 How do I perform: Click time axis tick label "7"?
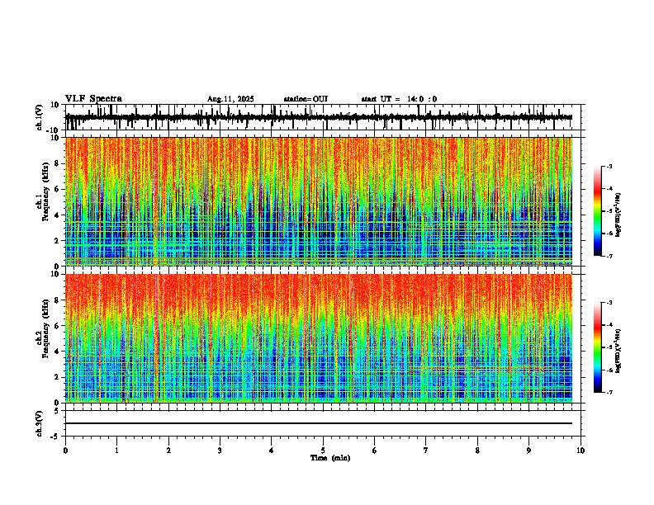pos(426,451)
